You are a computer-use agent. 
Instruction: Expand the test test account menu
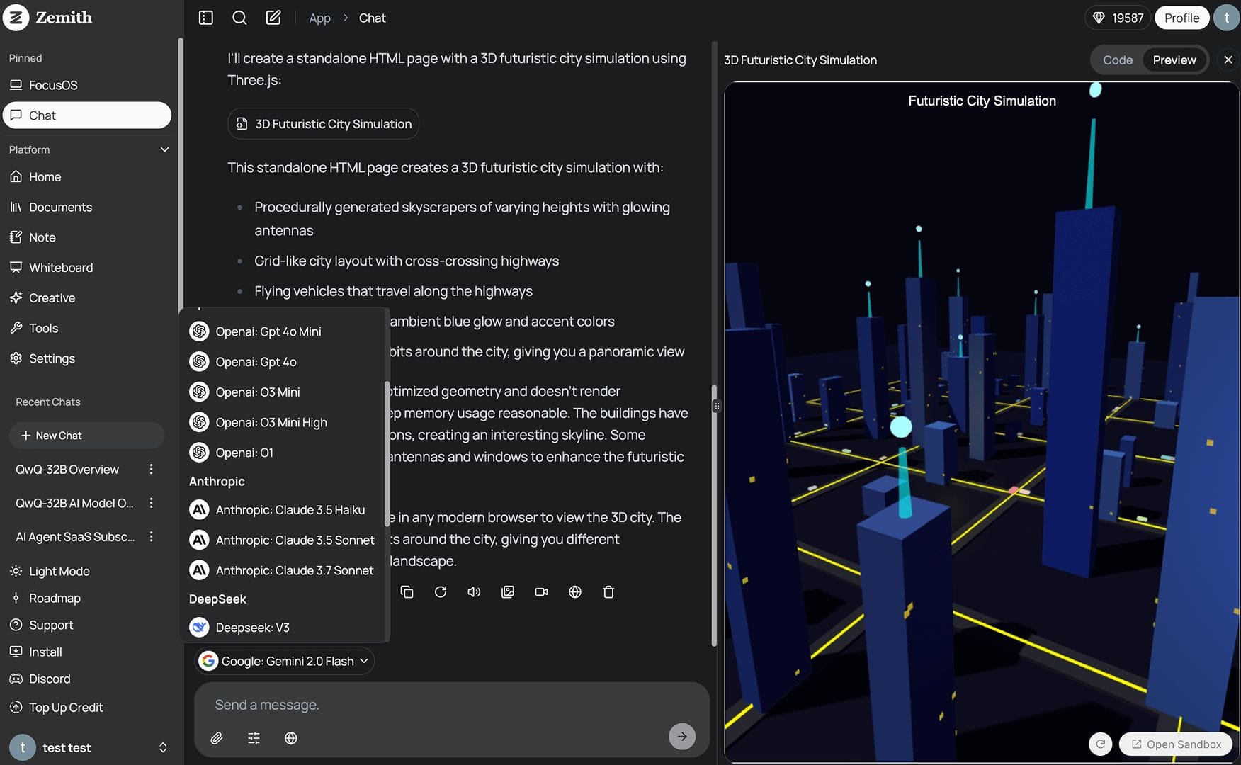point(162,747)
